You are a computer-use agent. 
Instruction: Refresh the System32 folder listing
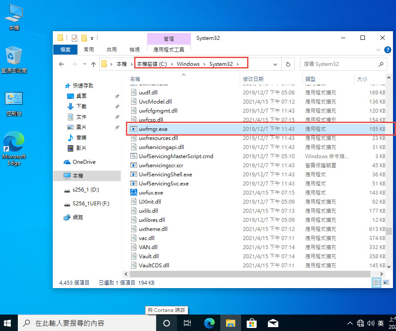coord(288,64)
